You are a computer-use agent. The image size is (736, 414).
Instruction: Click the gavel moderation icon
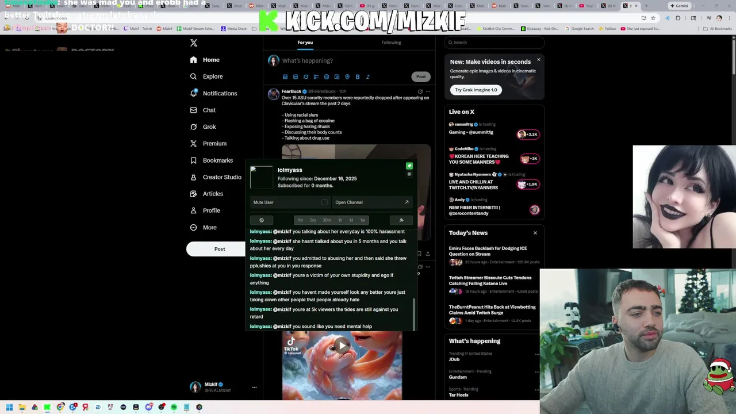[x=401, y=220]
